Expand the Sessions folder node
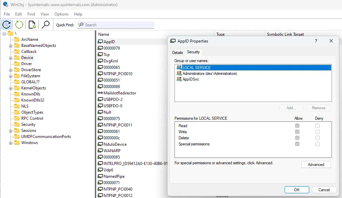Screen dimensions: 342x198 pyautogui.click(x=10, y=131)
